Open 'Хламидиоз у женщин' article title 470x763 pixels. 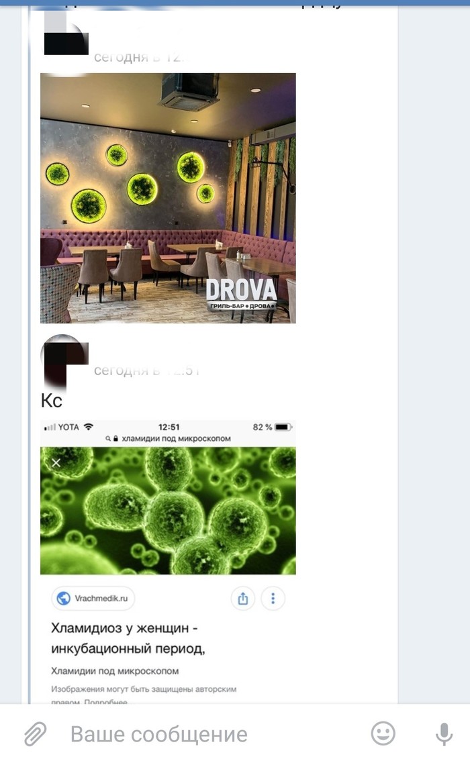128,638
